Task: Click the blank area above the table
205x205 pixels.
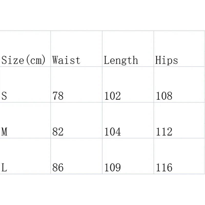Action: point(102,15)
